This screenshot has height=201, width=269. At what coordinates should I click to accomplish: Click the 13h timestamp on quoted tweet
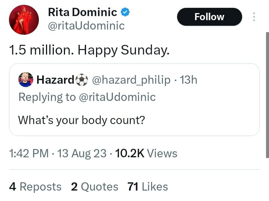[188, 80]
